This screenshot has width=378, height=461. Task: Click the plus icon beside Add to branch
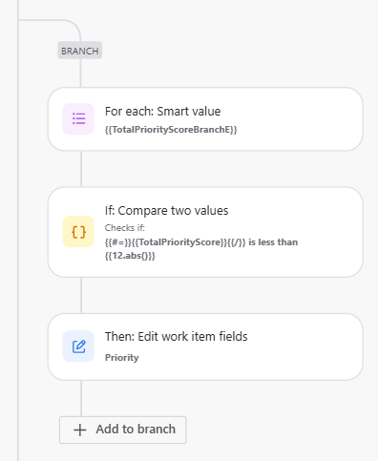(80, 430)
